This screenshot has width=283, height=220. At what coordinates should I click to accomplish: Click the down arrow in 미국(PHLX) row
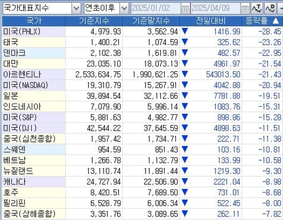[185, 31]
